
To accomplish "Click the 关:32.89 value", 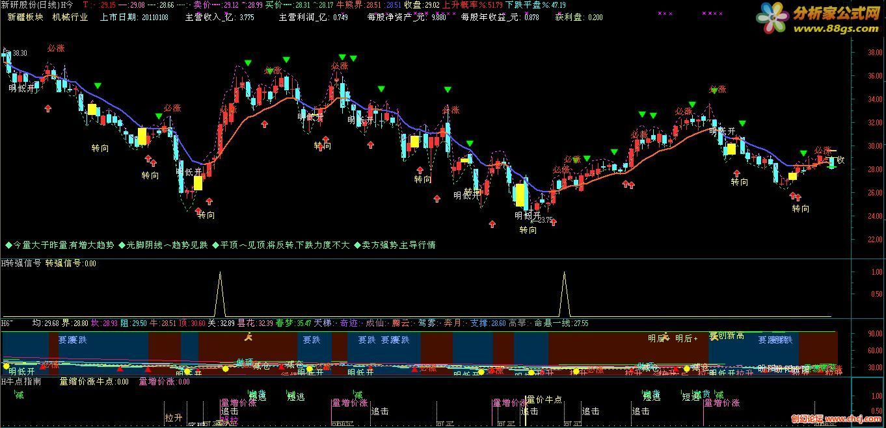I will pyautogui.click(x=221, y=322).
